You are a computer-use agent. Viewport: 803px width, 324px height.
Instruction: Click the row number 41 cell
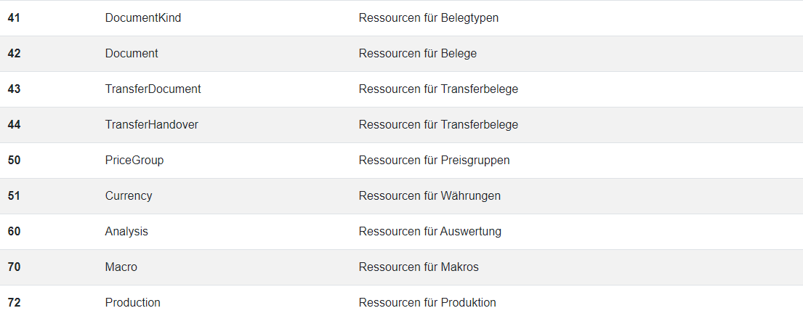click(x=14, y=18)
